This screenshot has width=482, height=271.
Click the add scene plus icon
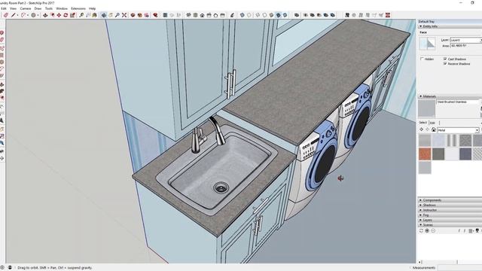pos(427,231)
